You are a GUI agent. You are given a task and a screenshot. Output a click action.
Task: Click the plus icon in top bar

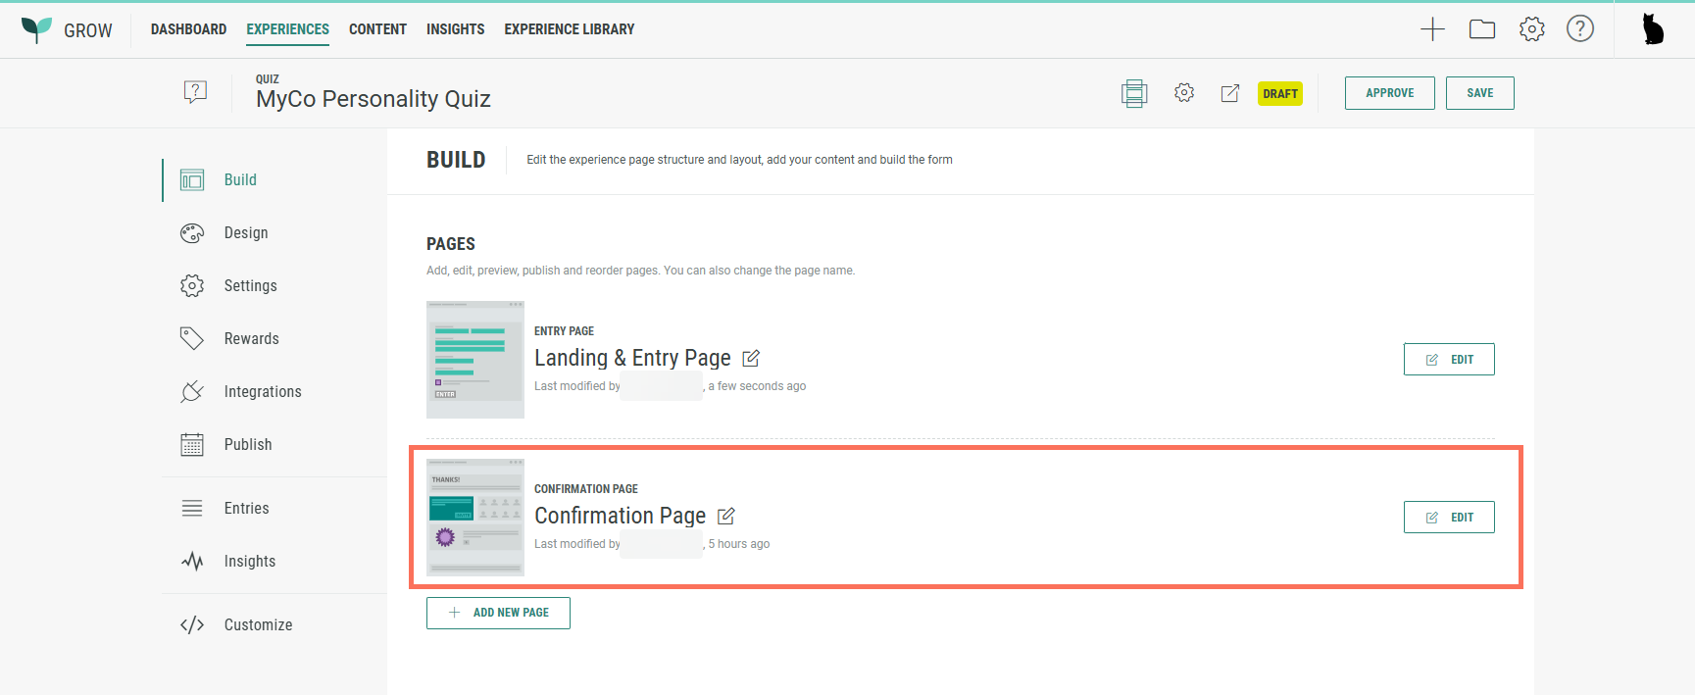(x=1432, y=29)
